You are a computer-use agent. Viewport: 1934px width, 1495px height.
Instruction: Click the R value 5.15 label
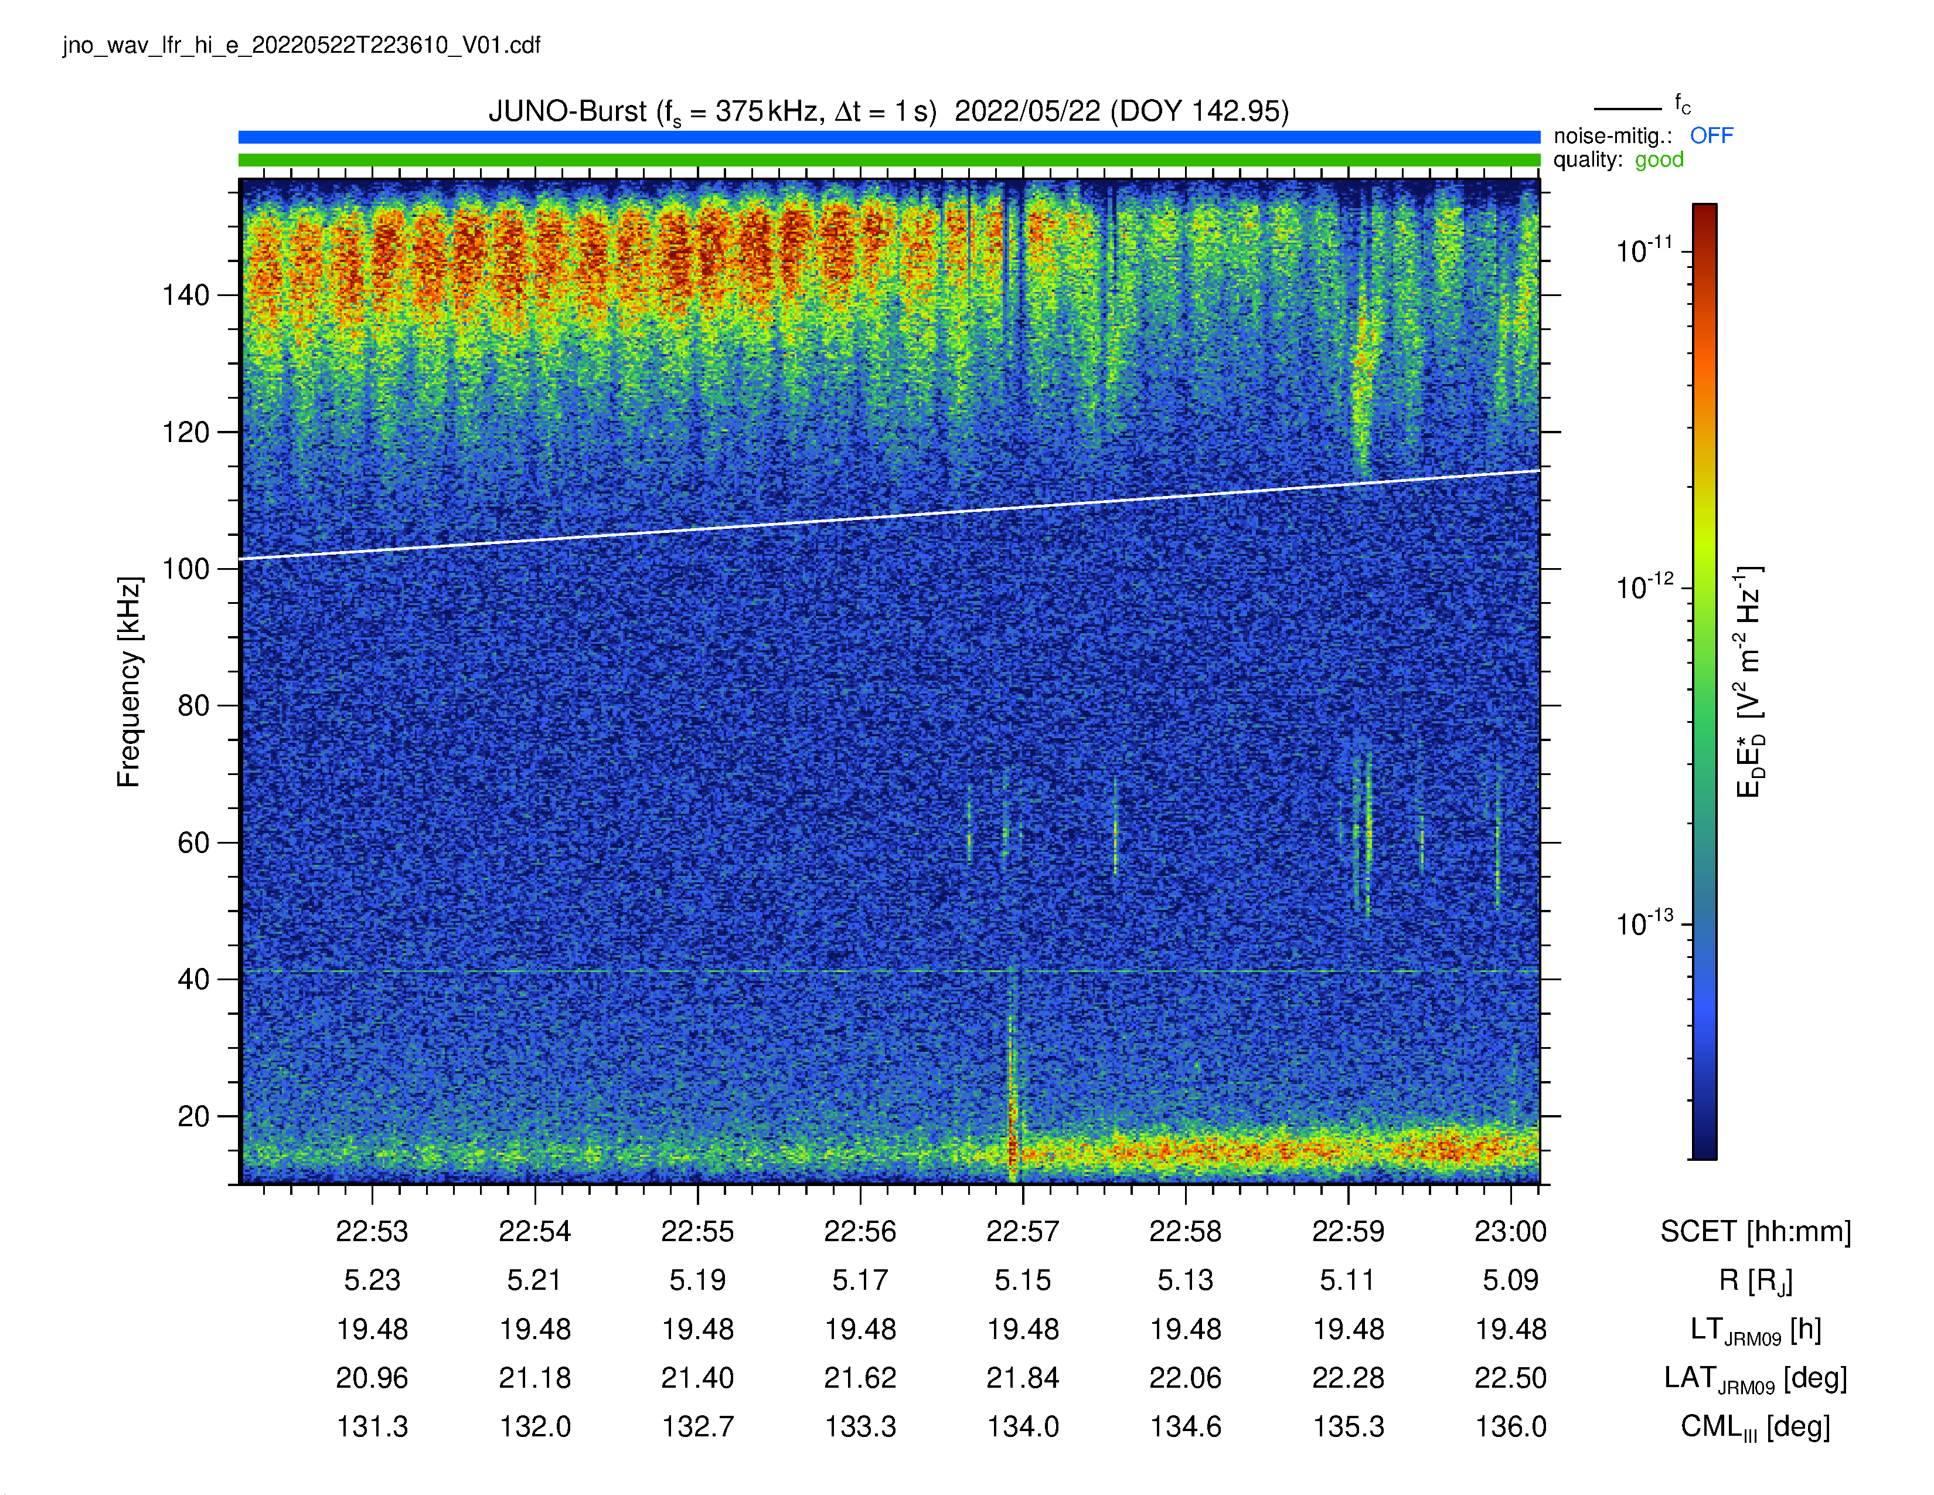tap(1023, 1280)
